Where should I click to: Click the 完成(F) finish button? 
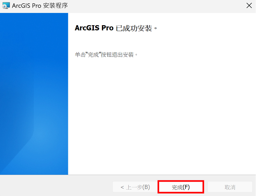coord(181,187)
